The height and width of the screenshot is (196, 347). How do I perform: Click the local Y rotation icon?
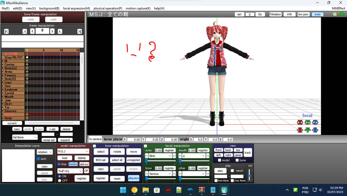(x=308, y=122)
